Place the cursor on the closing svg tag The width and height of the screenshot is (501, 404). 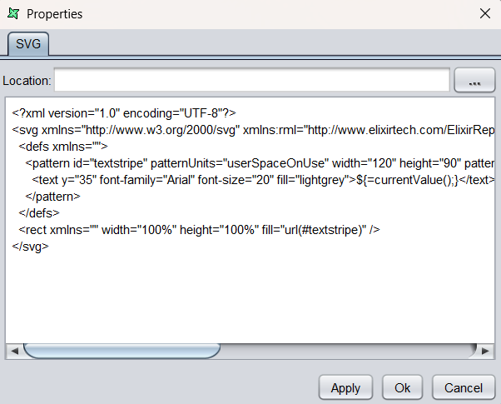(30, 247)
